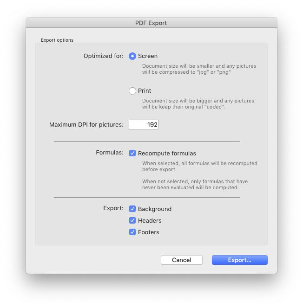Click the "Export options" group heading

[x=57, y=40]
